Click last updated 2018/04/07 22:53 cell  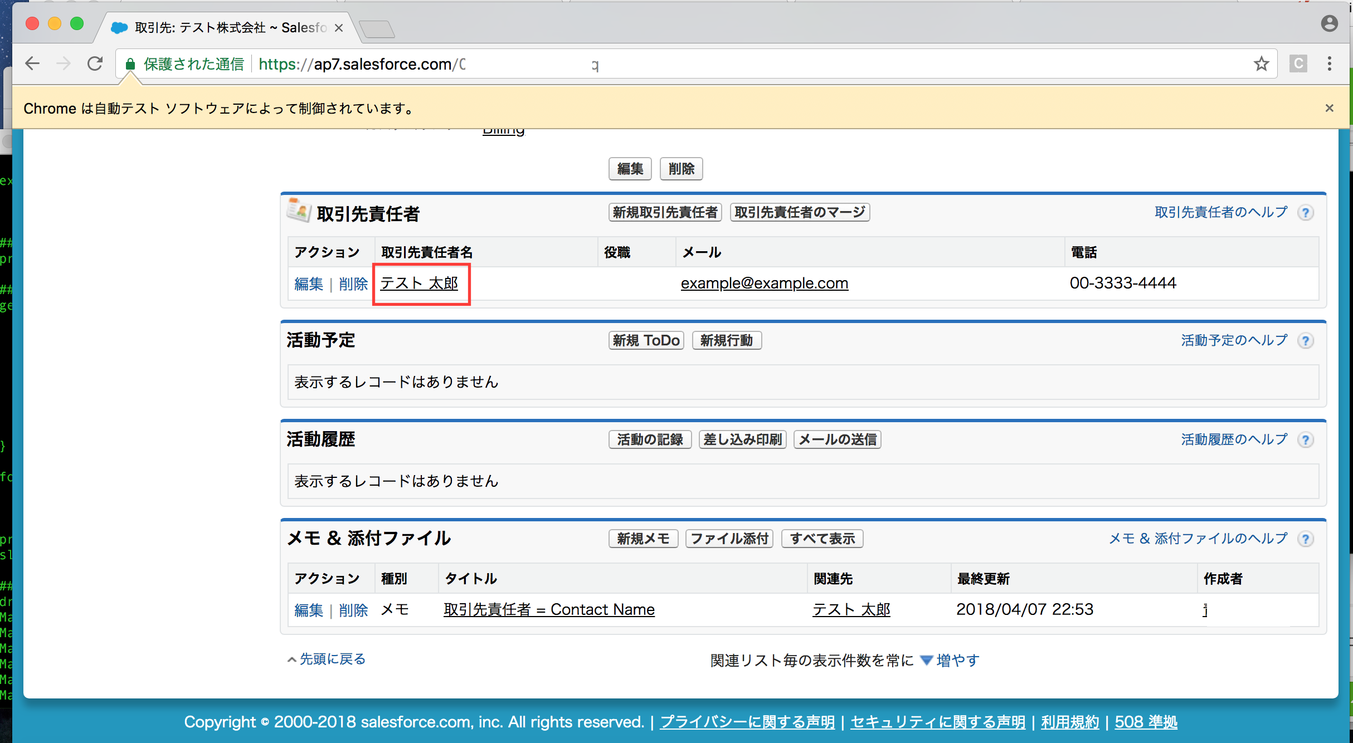1025,609
